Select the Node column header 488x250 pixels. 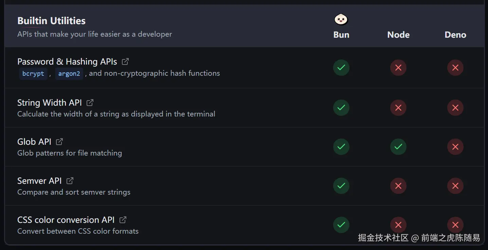(398, 35)
